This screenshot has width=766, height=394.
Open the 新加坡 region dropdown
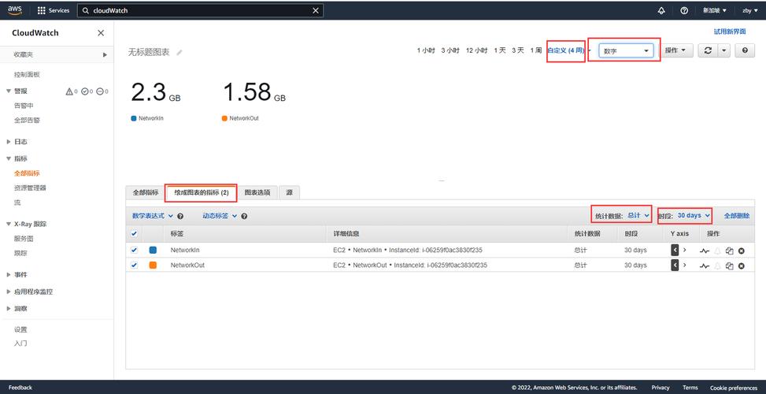pyautogui.click(x=715, y=10)
